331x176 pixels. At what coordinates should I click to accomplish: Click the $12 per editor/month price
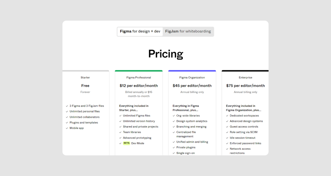[139, 86]
